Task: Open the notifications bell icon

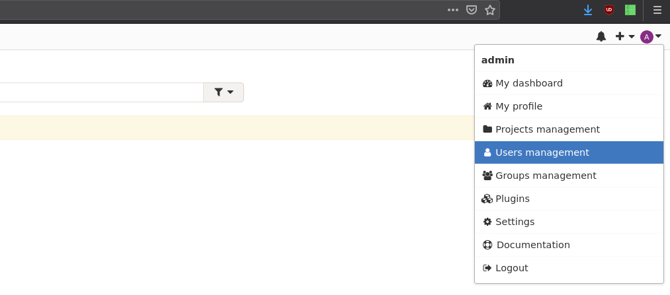Action: tap(601, 37)
